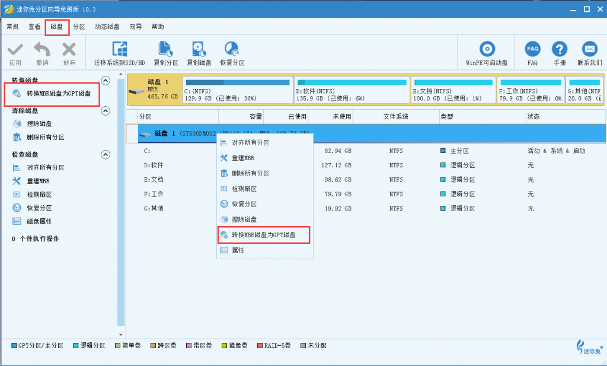This screenshot has width=607, height=366.
Task: Sort by the 分区 column header
Action: 178,117
